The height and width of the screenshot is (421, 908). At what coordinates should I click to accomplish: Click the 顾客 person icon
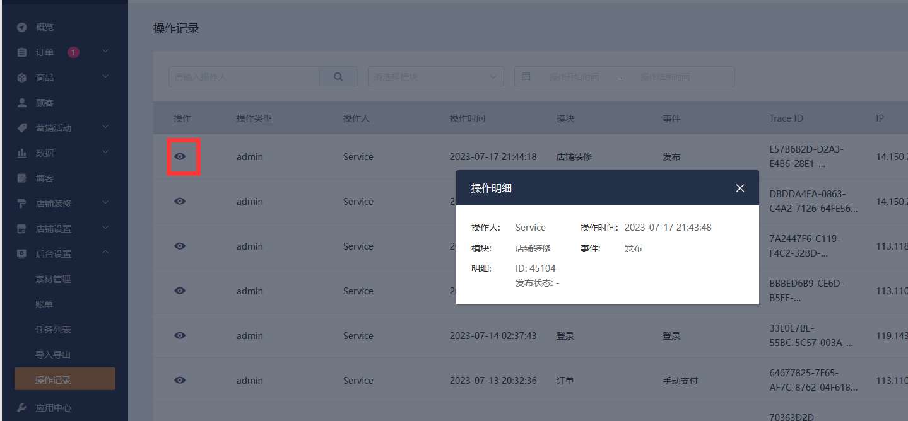22,103
